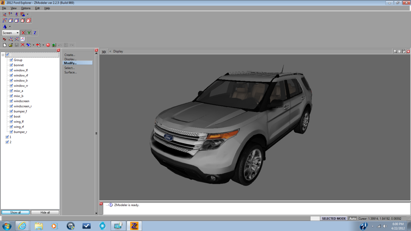Open the materials editor red sphere icon
The width and height of the screenshot is (411, 231).
(x=48, y=45)
